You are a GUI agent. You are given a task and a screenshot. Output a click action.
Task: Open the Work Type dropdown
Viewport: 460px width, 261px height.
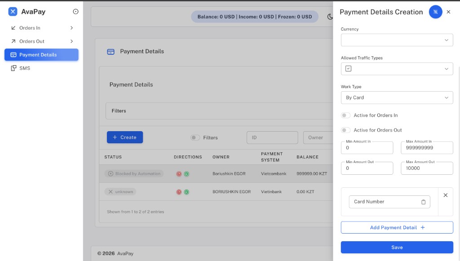(397, 97)
